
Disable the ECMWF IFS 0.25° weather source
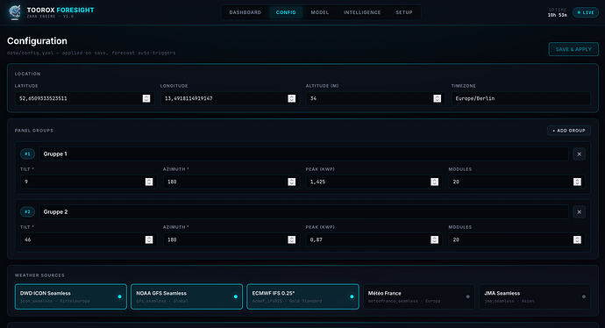pyautogui.click(x=302, y=296)
